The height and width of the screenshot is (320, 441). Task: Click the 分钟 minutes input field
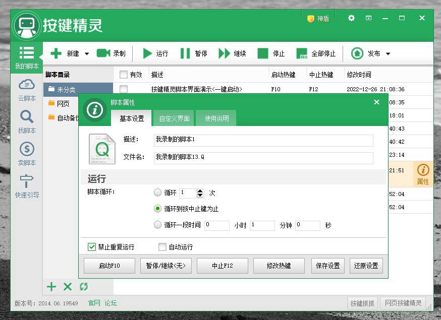click(262, 225)
